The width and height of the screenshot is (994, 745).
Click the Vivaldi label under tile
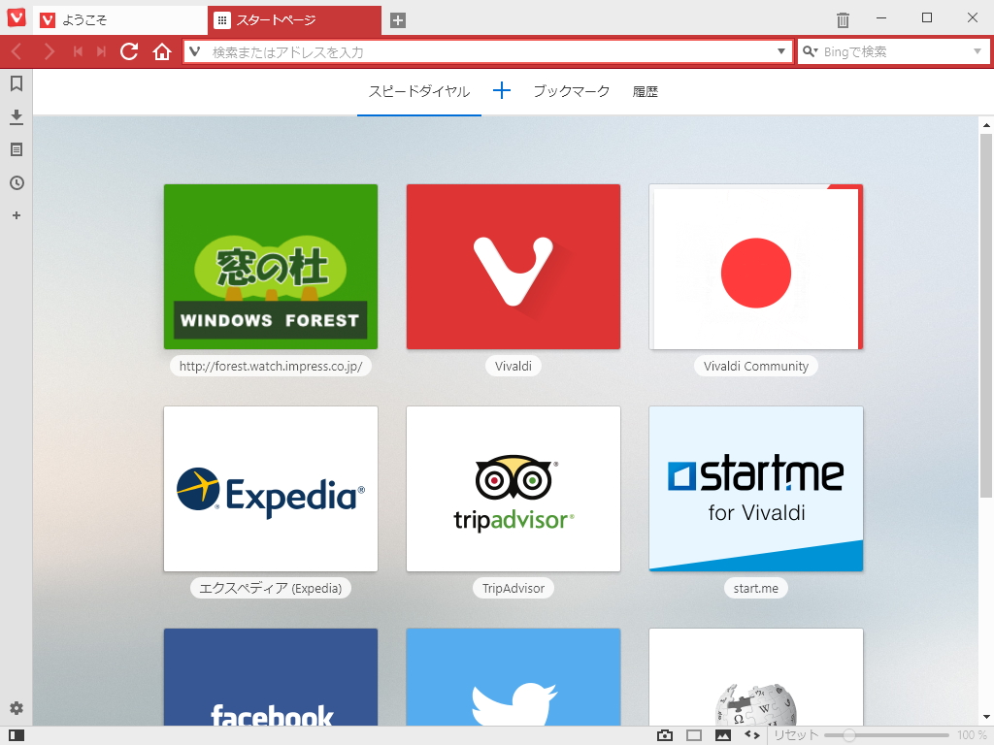click(514, 366)
